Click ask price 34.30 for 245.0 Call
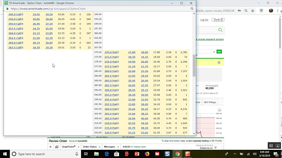 coord(49,14)
